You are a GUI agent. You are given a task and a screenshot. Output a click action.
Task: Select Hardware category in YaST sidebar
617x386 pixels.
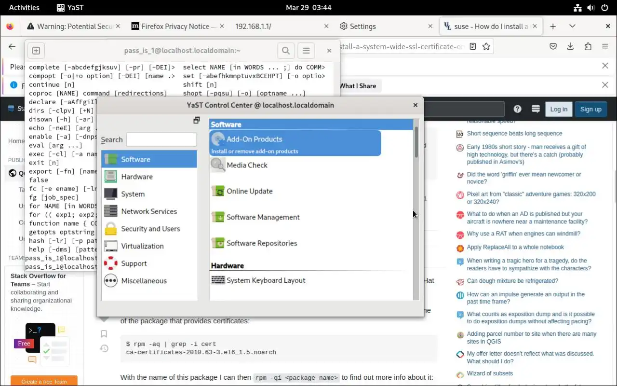149,177
